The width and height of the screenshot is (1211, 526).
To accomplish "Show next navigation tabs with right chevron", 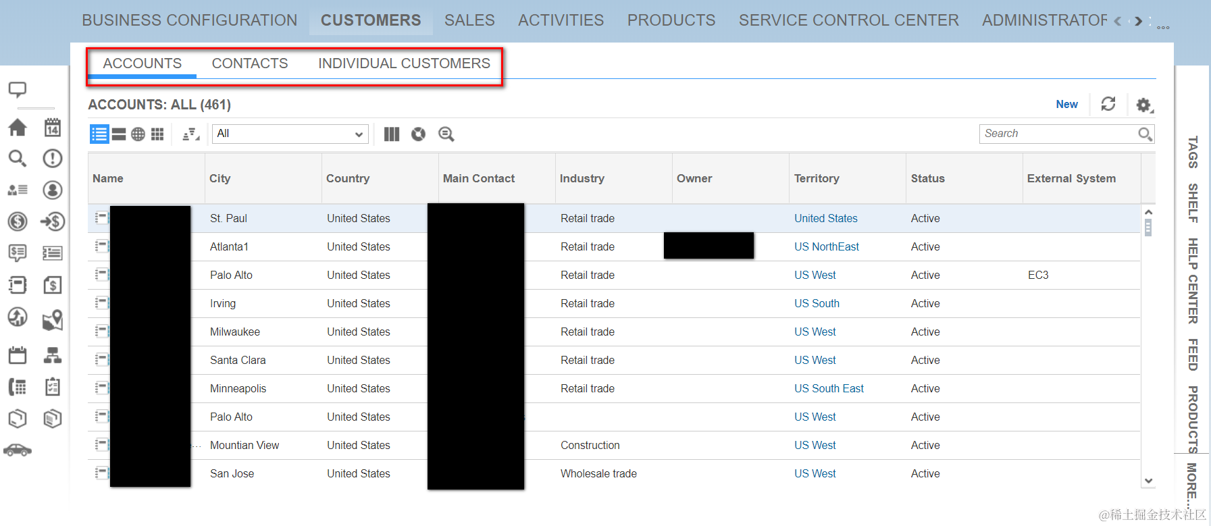I will point(1139,21).
